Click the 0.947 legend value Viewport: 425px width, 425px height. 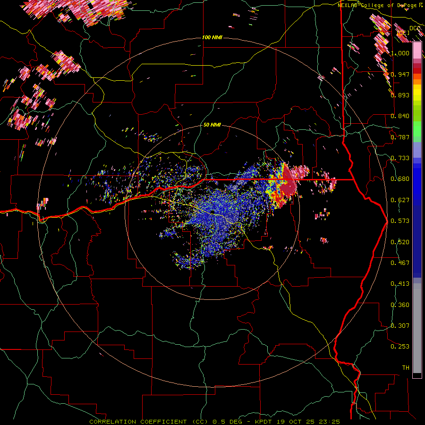click(400, 74)
